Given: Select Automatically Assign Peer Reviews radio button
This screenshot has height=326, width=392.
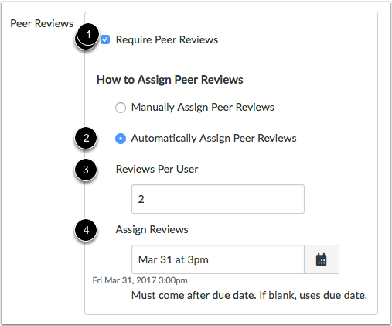Looking at the screenshot, I should pos(121,139).
